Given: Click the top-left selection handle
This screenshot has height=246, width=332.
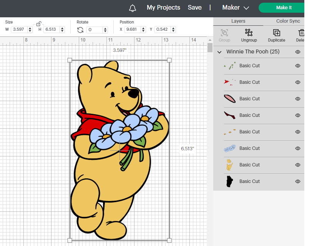Looking at the screenshot, I should point(70,60).
